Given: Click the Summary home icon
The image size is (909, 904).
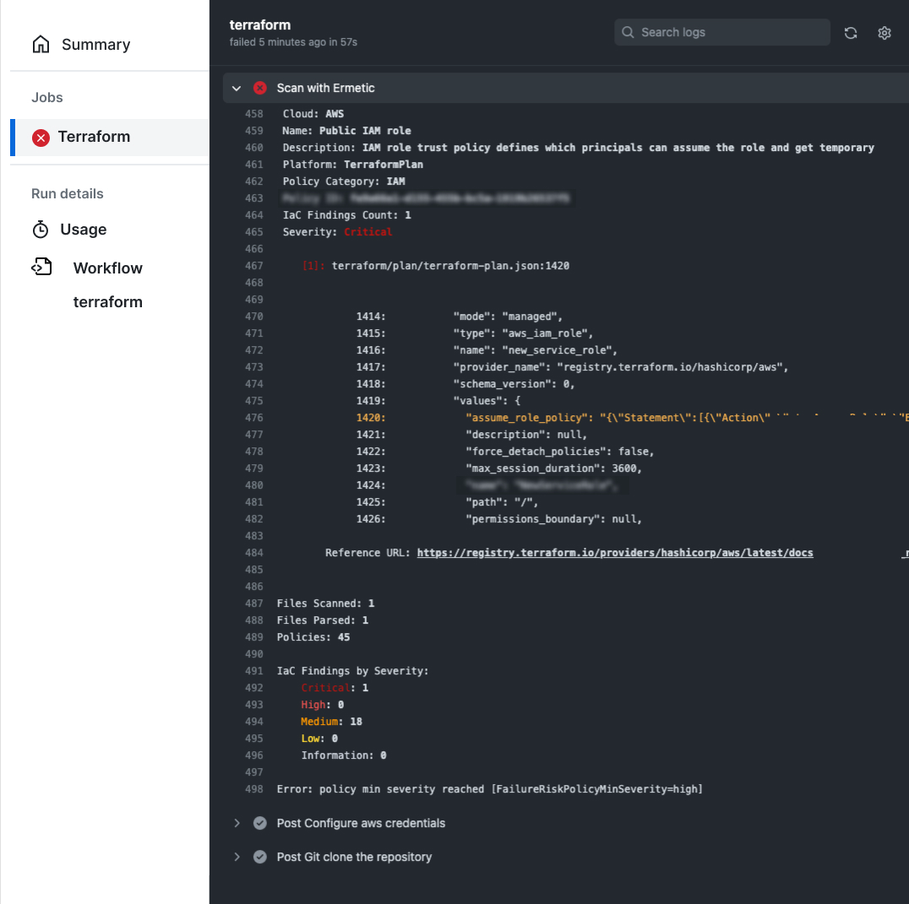Looking at the screenshot, I should 41,45.
